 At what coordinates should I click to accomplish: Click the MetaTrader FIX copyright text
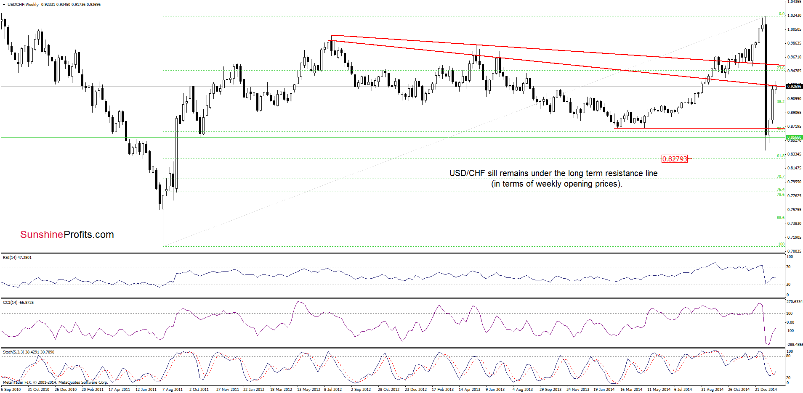coord(55,382)
